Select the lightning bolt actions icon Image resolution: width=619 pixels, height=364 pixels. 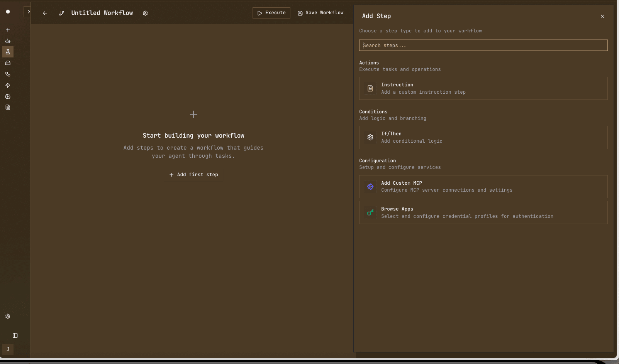coord(8,86)
